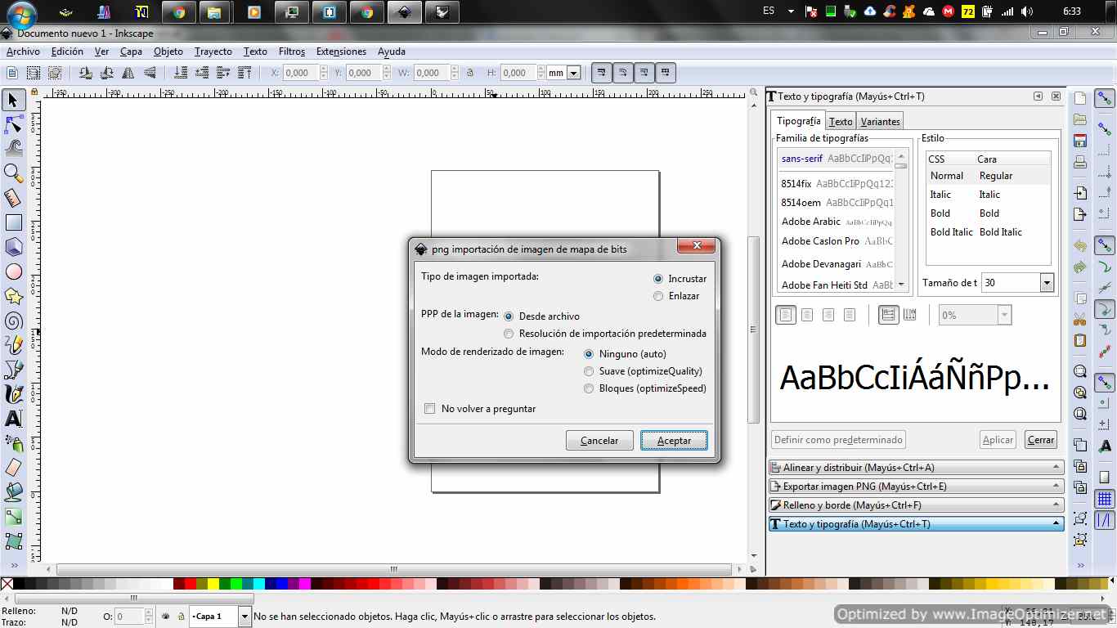Select the Spiral tool
This screenshot has width=1117, height=628.
(13, 321)
